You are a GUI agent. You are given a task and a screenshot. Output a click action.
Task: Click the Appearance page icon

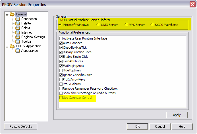tap(18, 51)
